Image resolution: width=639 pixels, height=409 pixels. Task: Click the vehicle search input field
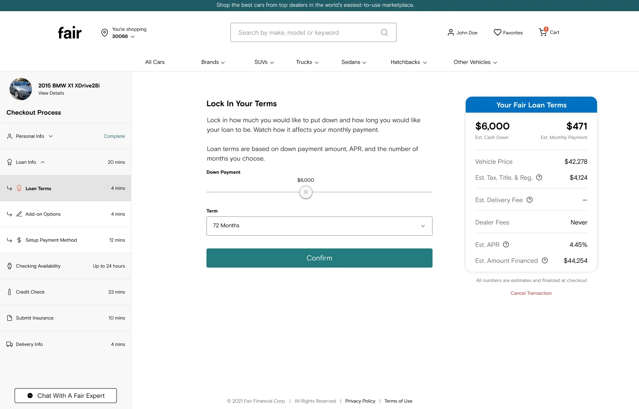tap(314, 32)
